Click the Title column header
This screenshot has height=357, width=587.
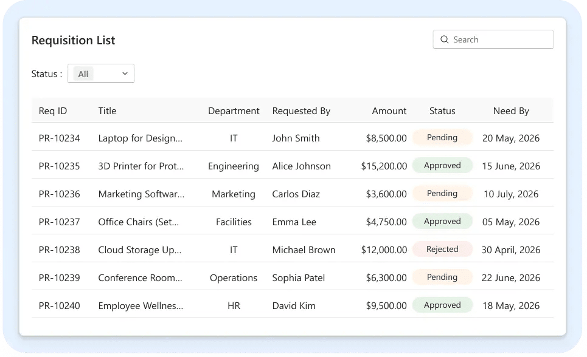pos(107,111)
